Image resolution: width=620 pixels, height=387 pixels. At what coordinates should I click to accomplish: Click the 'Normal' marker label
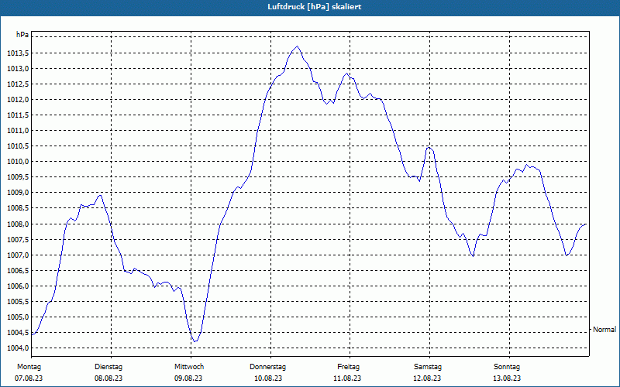(x=604, y=330)
